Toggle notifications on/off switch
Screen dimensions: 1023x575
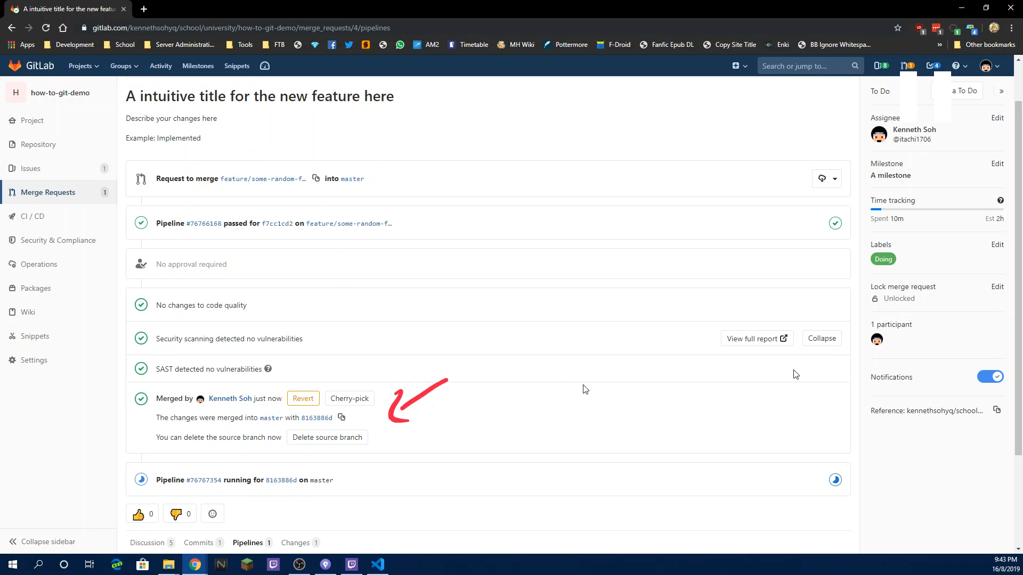(x=990, y=377)
